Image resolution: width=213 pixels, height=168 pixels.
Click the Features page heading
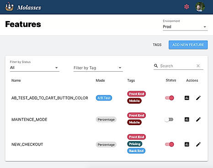23,24
